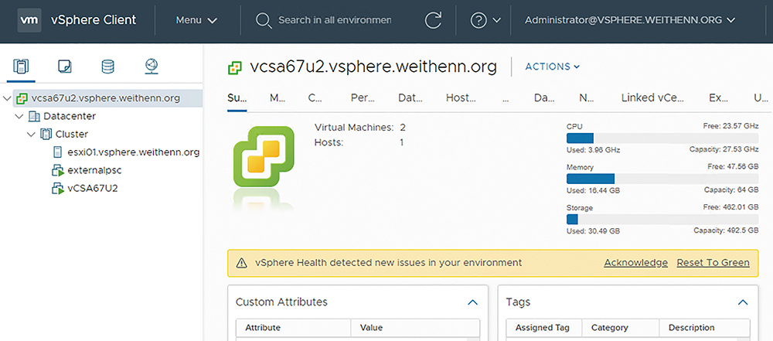Viewport: 773px width, 341px height.
Task: Open the Ex... extensions tab
Action: point(718,97)
